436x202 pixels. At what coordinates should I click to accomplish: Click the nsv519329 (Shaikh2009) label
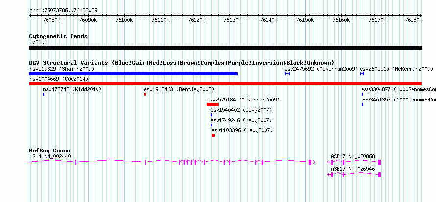tap(62, 69)
